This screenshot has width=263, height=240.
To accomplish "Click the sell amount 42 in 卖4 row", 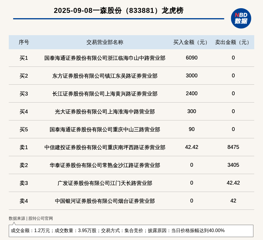I will pyautogui.click(x=233, y=201).
